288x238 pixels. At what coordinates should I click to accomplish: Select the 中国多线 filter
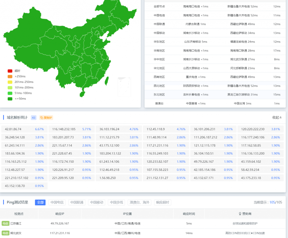(116, 202)
